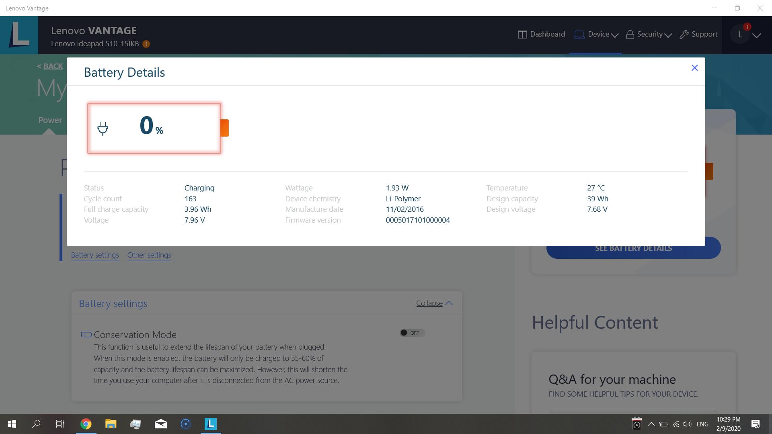This screenshot has height=434, width=772.
Task: Select the manufacture date 11/02/2016
Action: pos(404,209)
